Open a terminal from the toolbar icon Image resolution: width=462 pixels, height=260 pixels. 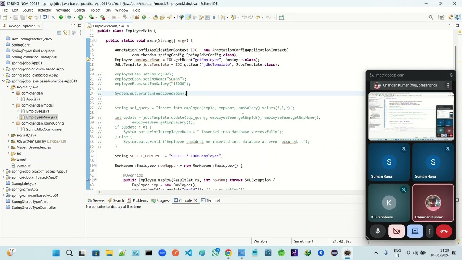click(x=45, y=17)
